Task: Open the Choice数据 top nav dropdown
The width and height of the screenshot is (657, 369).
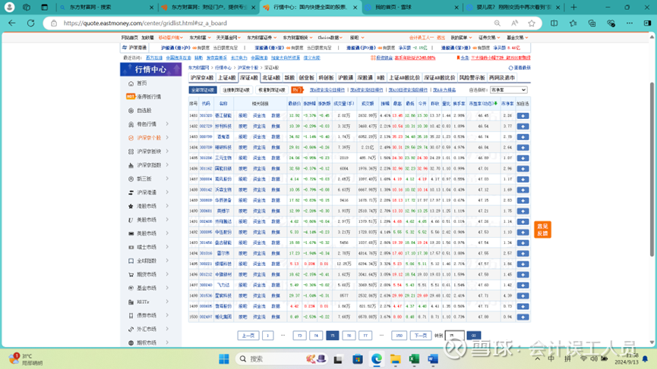Action: coord(330,38)
